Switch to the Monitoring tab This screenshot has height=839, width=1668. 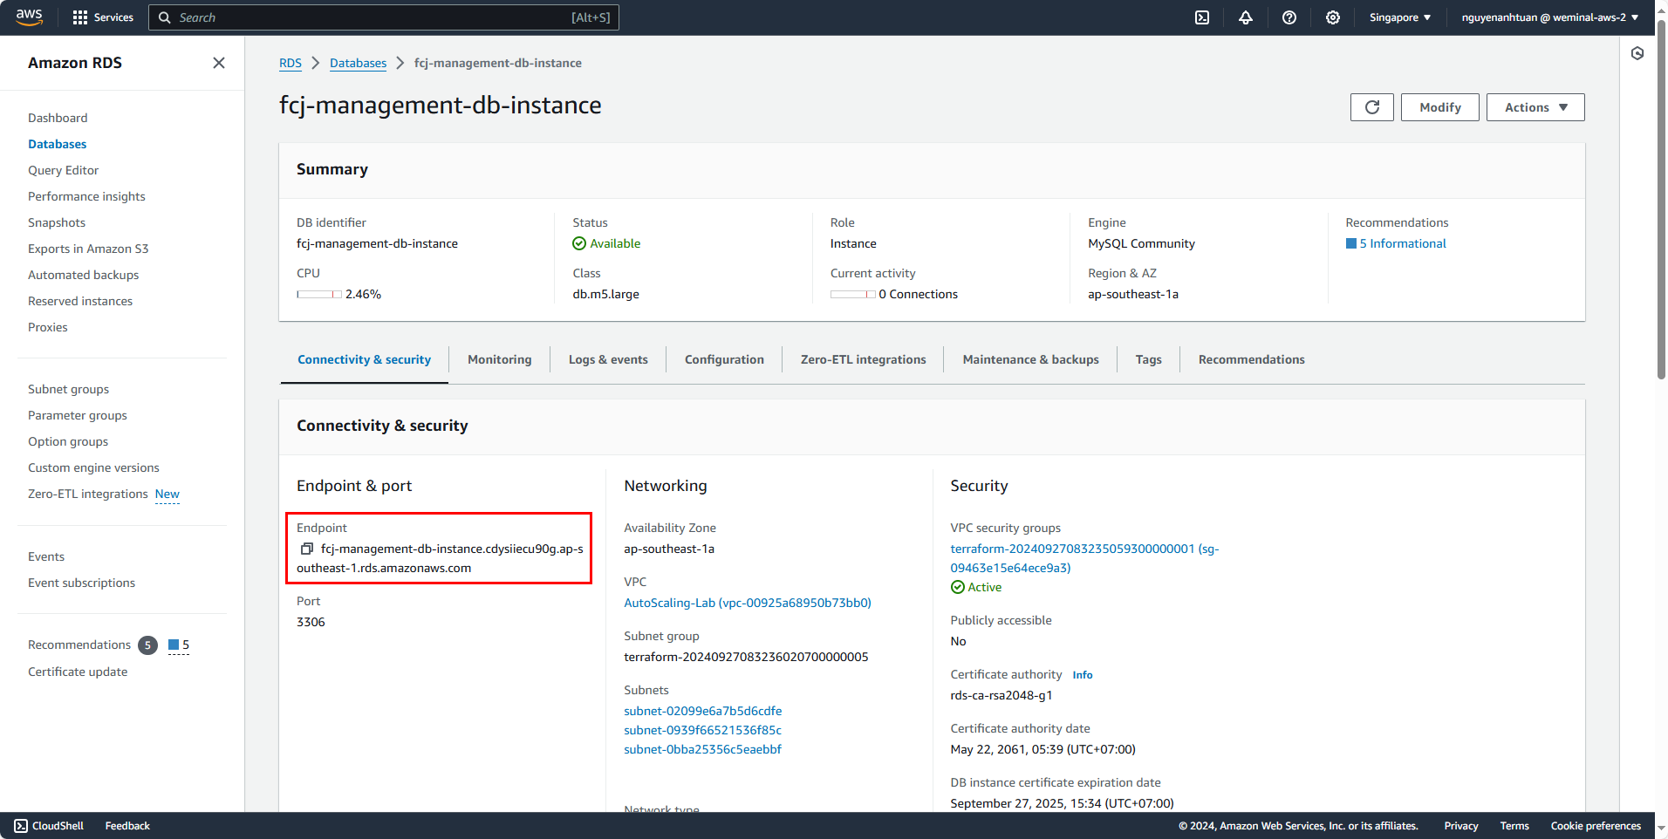(x=499, y=358)
